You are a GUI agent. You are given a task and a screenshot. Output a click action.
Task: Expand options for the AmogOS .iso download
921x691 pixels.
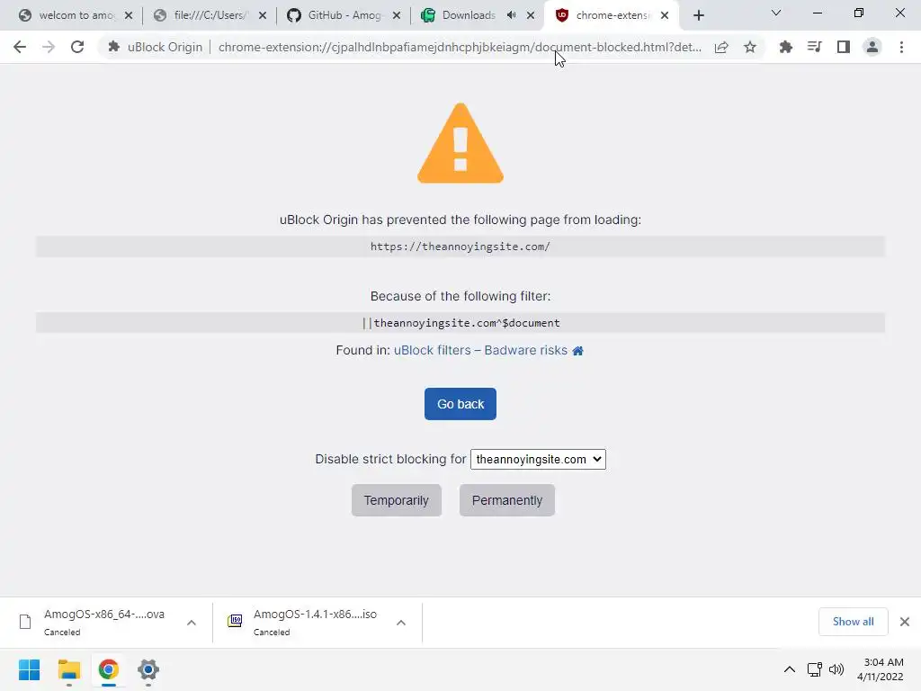(401, 623)
